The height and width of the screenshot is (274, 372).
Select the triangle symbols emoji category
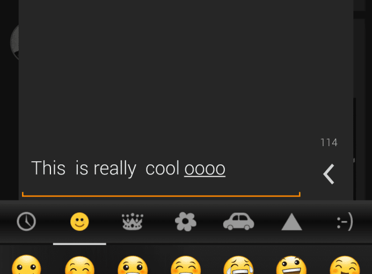tap(291, 222)
